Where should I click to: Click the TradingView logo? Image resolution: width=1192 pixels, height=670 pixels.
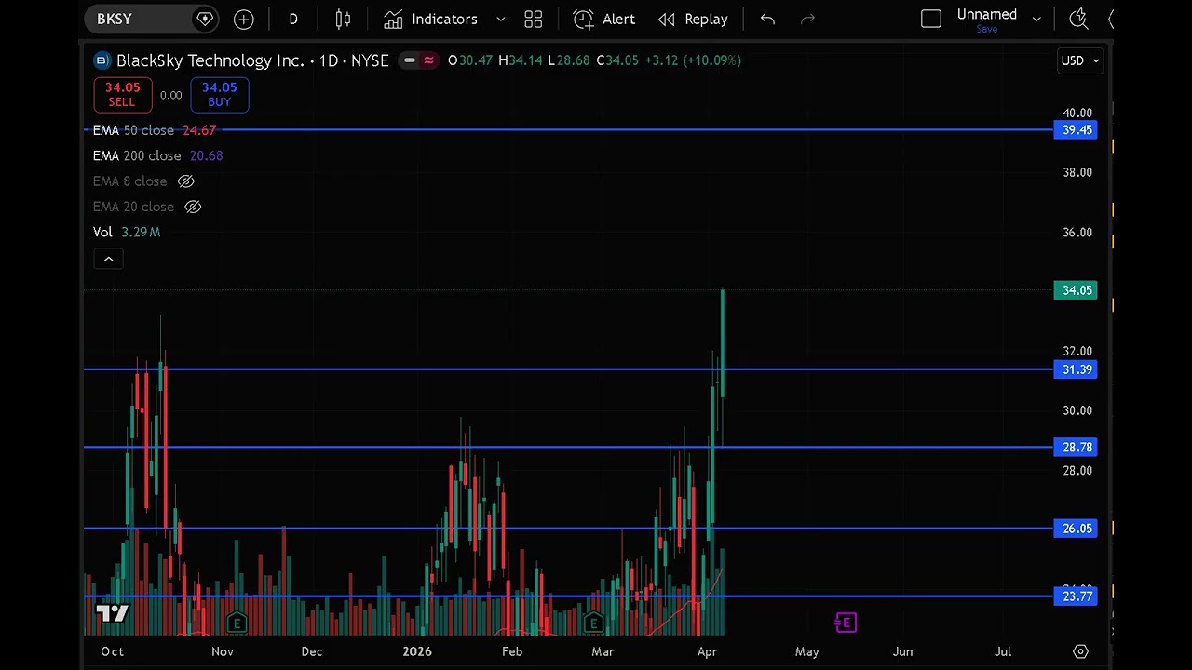[x=113, y=613]
